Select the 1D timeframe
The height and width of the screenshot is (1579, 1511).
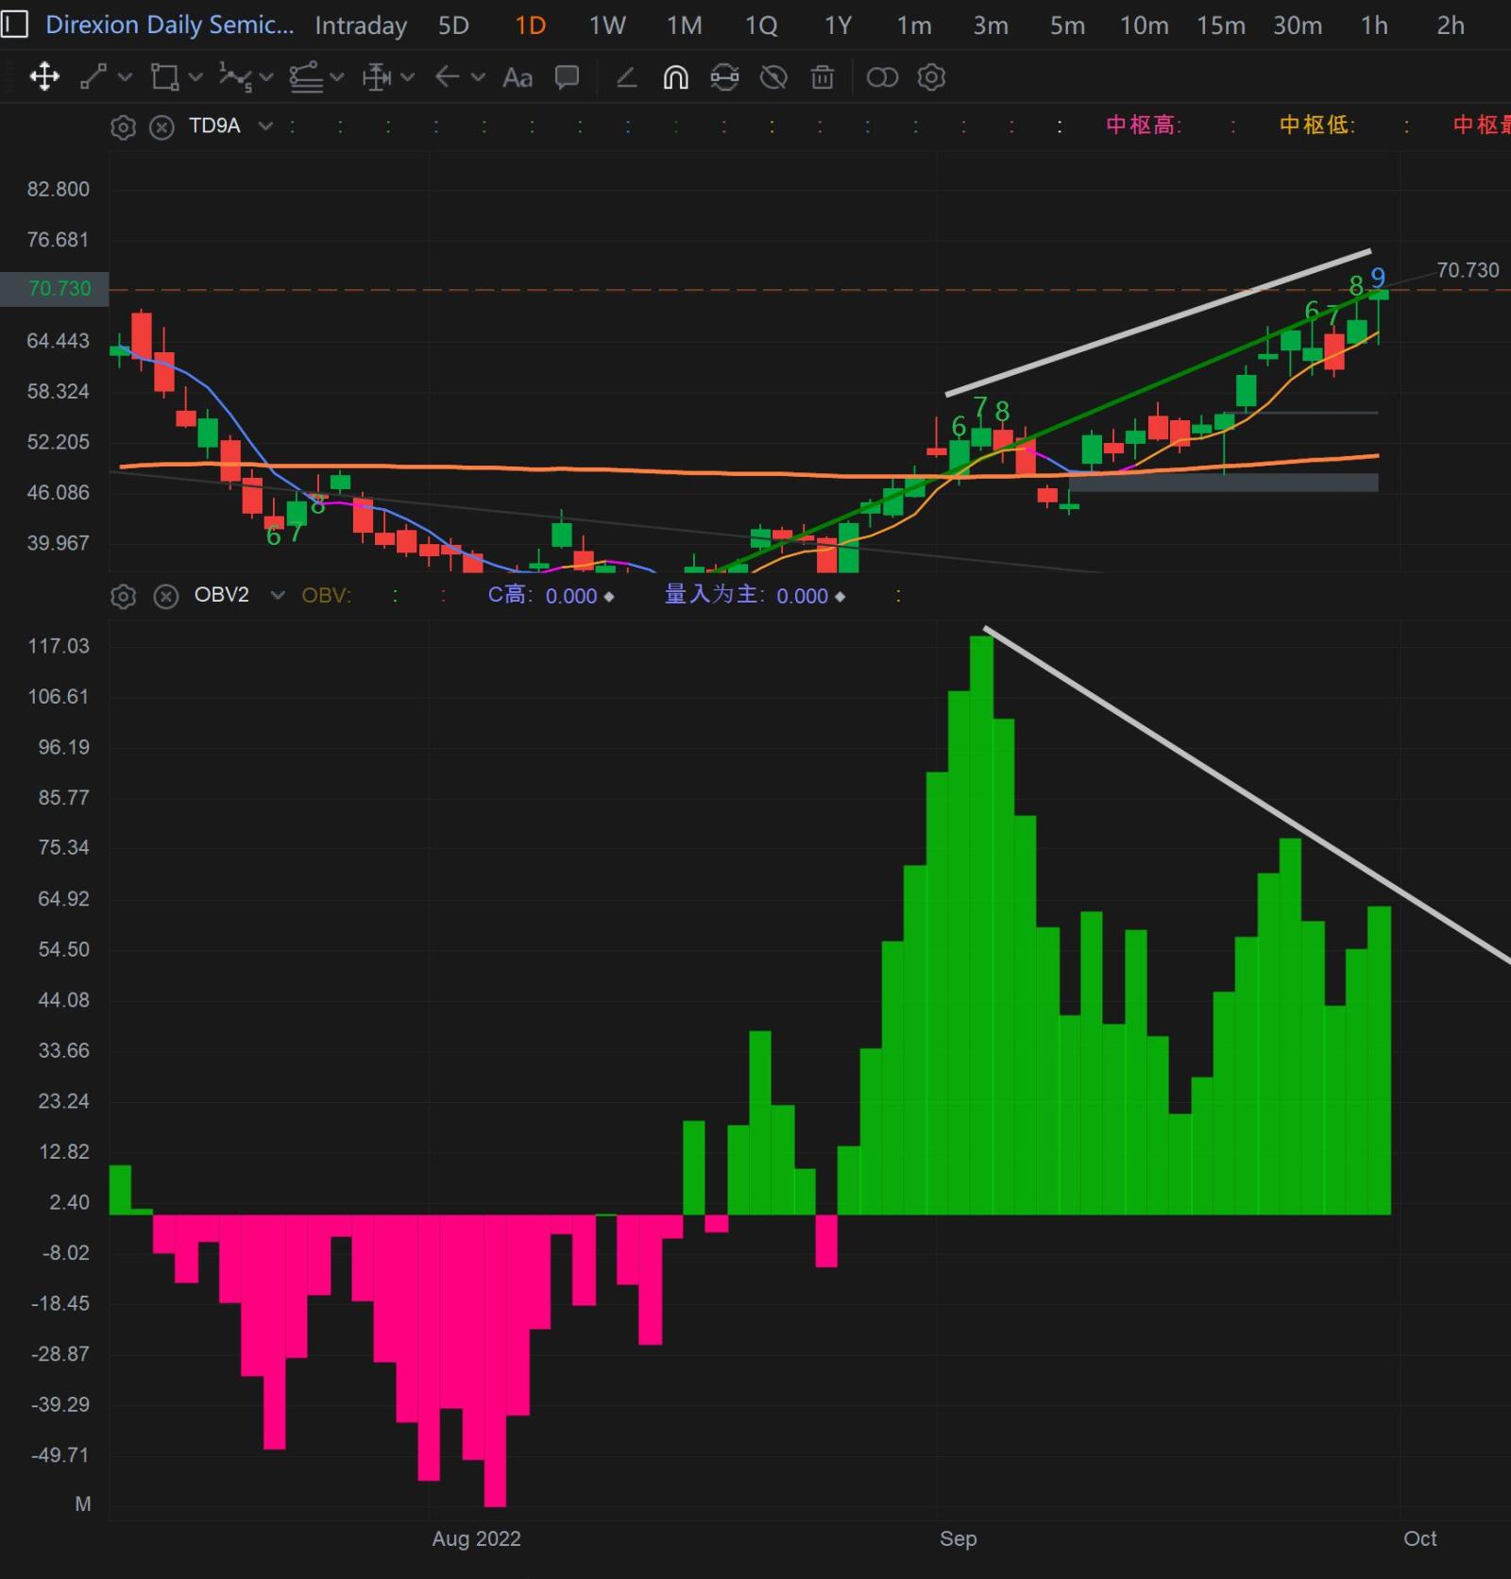pyautogui.click(x=531, y=25)
